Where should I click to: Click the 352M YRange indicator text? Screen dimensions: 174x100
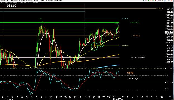(133, 78)
